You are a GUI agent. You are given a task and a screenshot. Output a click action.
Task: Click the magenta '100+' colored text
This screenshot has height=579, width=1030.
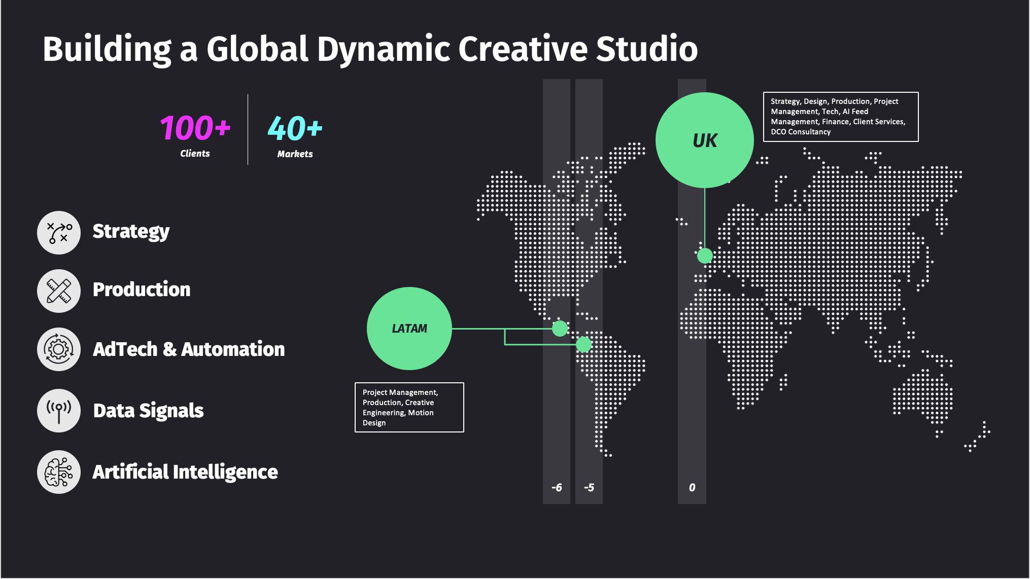tap(195, 127)
